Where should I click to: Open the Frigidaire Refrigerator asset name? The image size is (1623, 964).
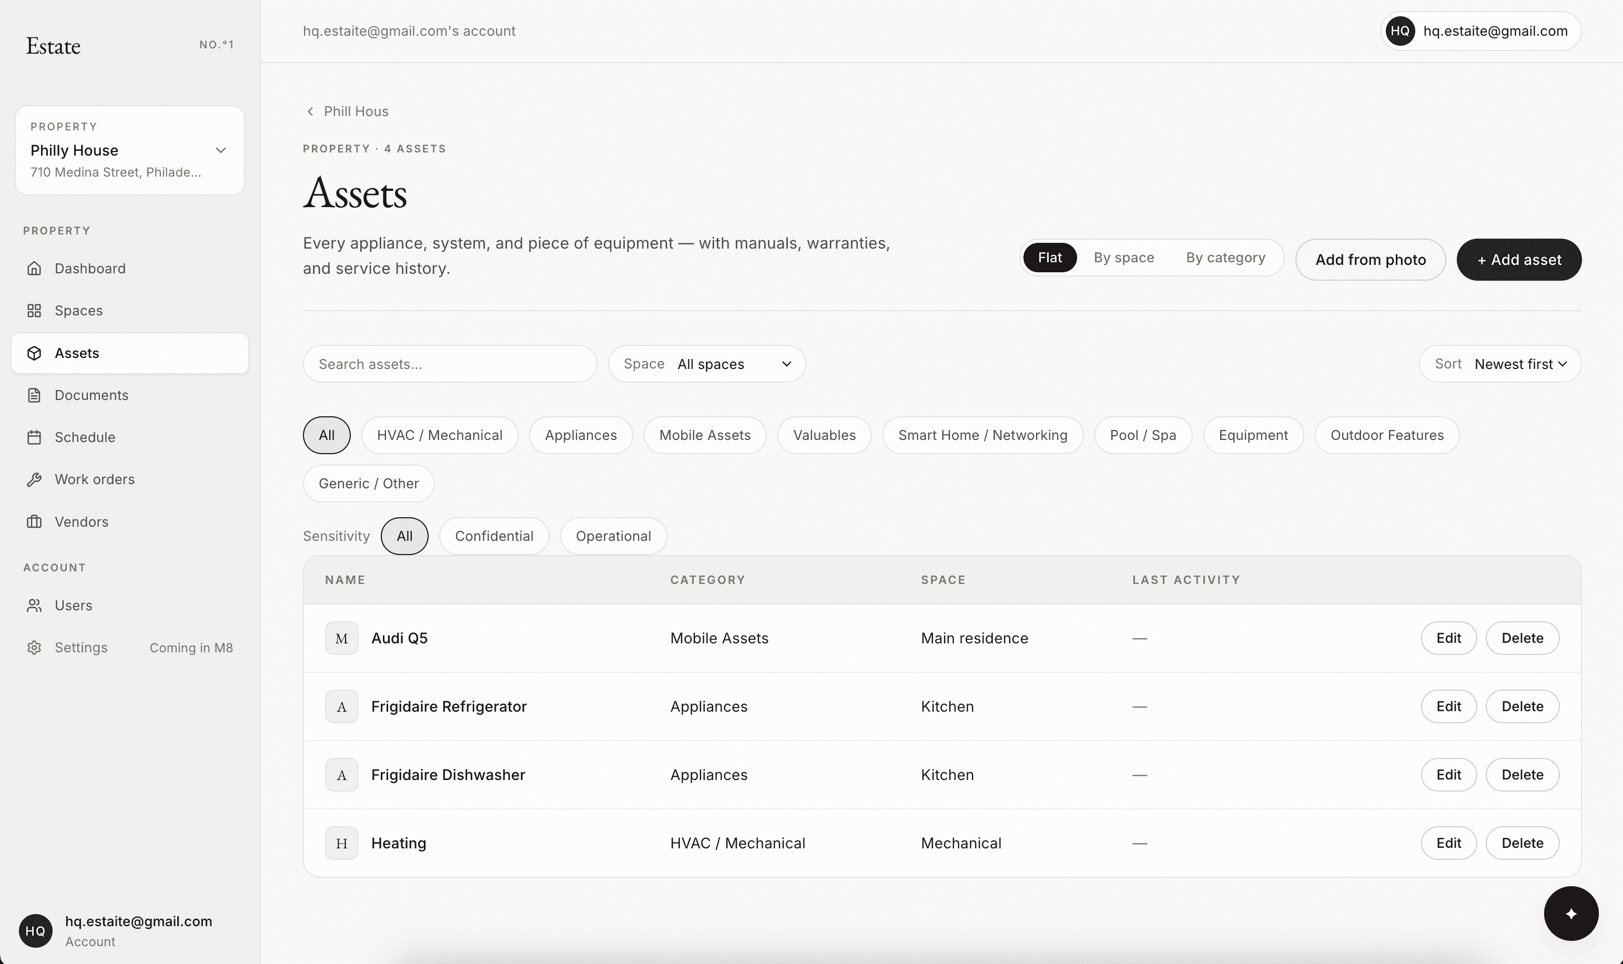pyautogui.click(x=449, y=706)
